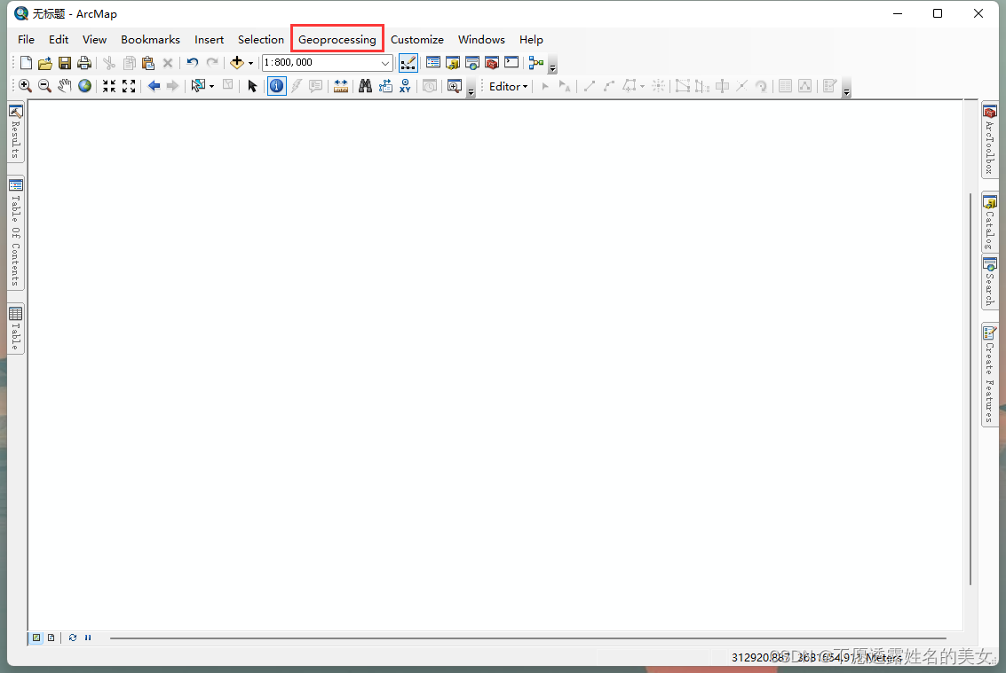Open the Find Route tool
Viewport: 1006px width, 673px height.
pyautogui.click(x=385, y=86)
